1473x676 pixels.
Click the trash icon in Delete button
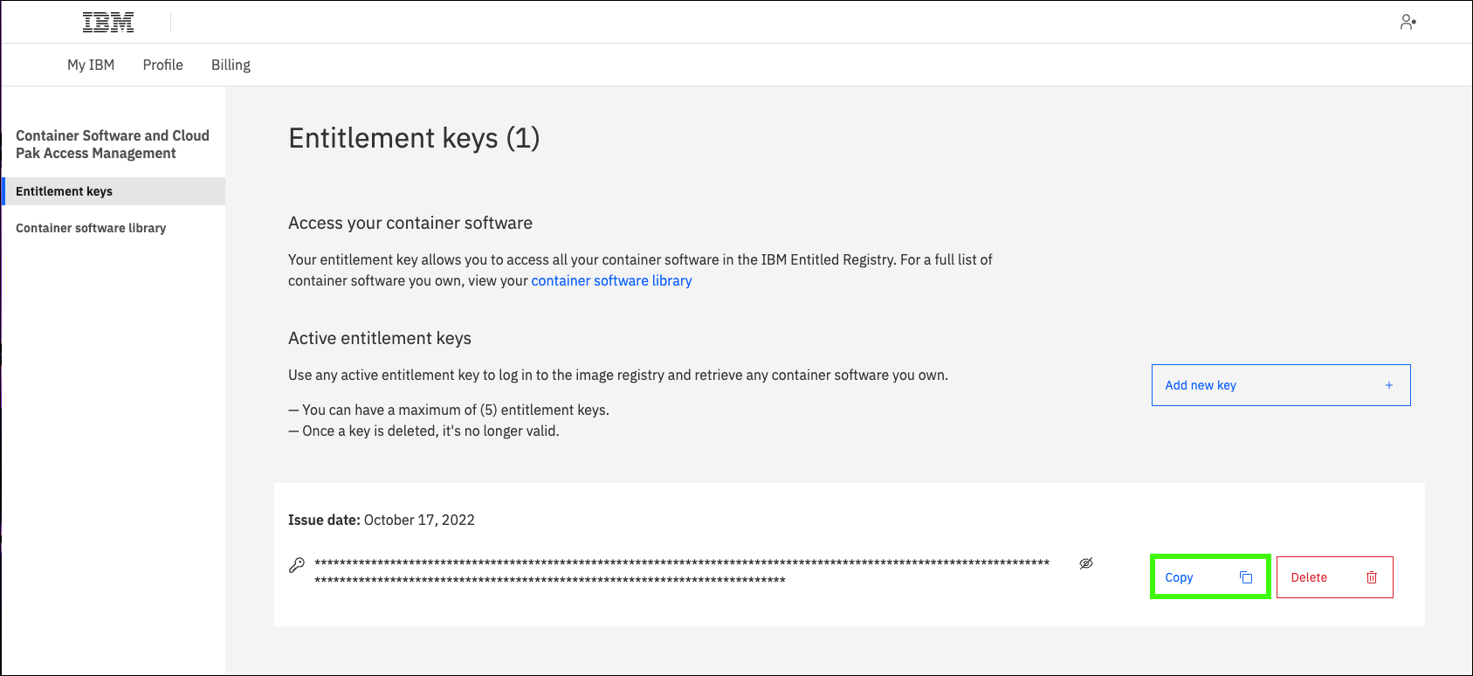click(1372, 577)
